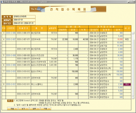Open the 파일 menu button
136x113 pixels.
click(13, 109)
